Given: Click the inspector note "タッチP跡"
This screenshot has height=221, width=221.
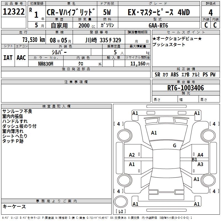Looking at the screenshot, I should pos(13,141).
